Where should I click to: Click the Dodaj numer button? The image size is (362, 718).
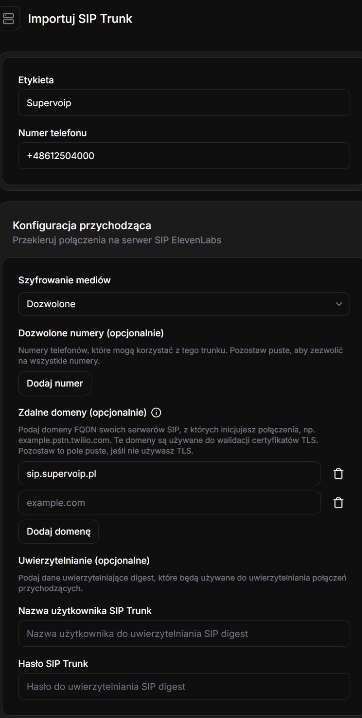point(55,384)
